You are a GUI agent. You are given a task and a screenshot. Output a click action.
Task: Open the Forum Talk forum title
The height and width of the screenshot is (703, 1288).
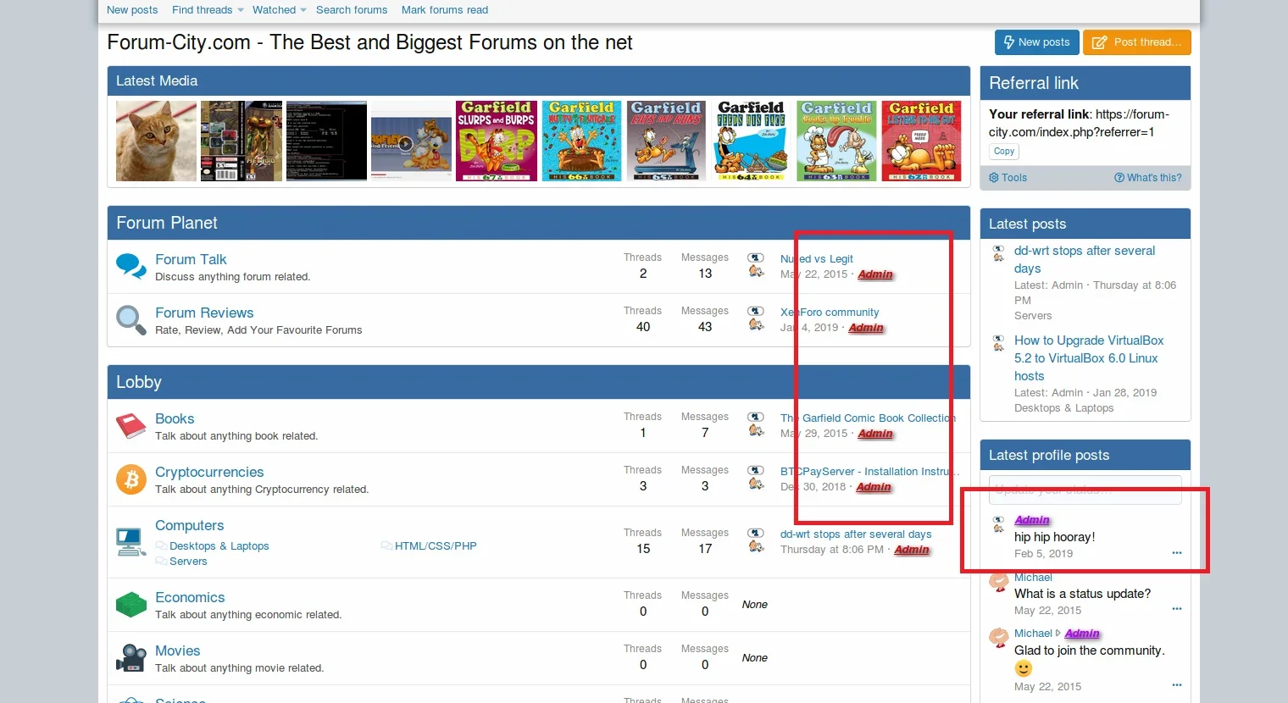(191, 259)
